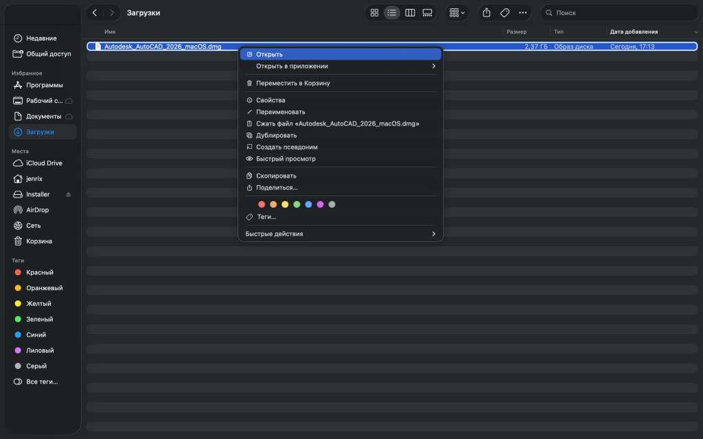The height and width of the screenshot is (439, 703).
Task: Filter by the Оранжевый tag
Action: coord(43,288)
